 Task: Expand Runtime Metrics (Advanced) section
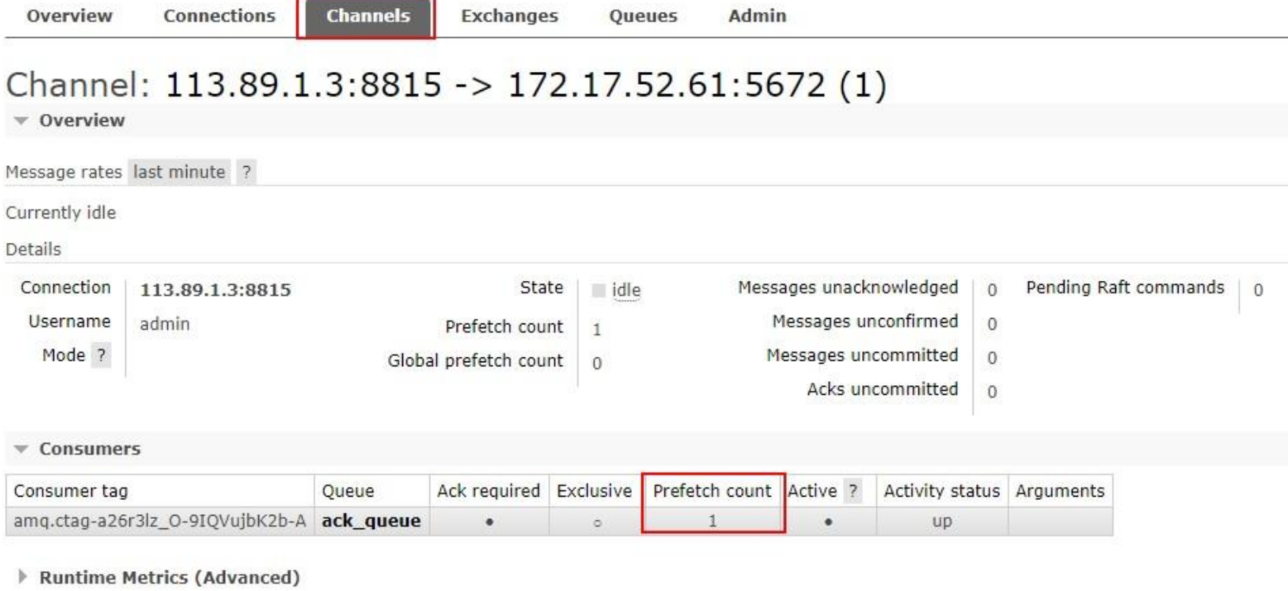pos(169,577)
